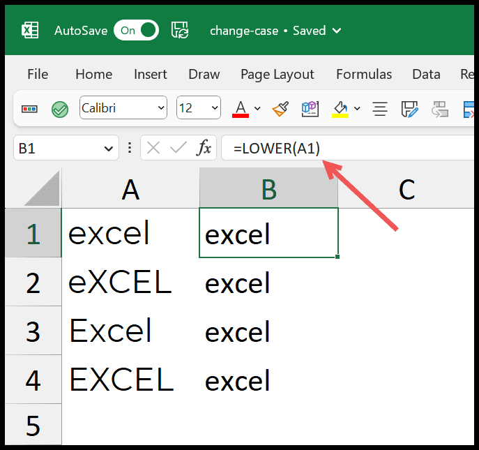Open the Formulas ribbon tab

[x=364, y=74]
